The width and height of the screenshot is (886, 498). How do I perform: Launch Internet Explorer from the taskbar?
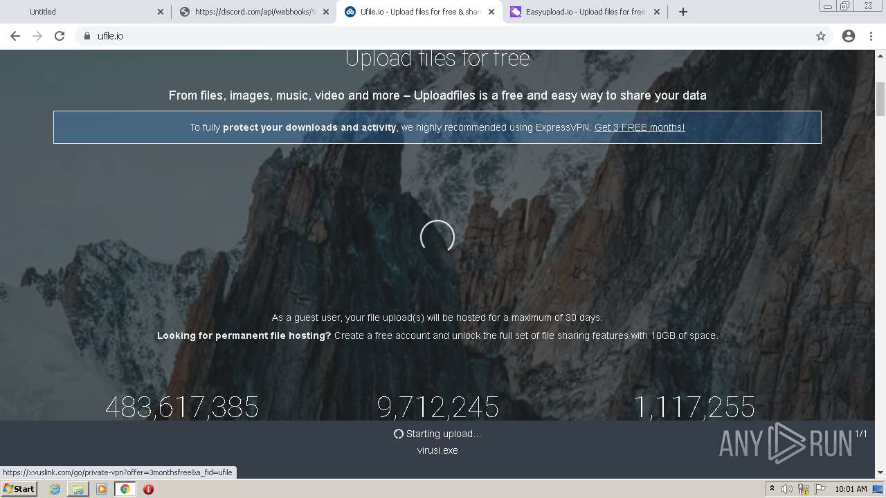[55, 489]
